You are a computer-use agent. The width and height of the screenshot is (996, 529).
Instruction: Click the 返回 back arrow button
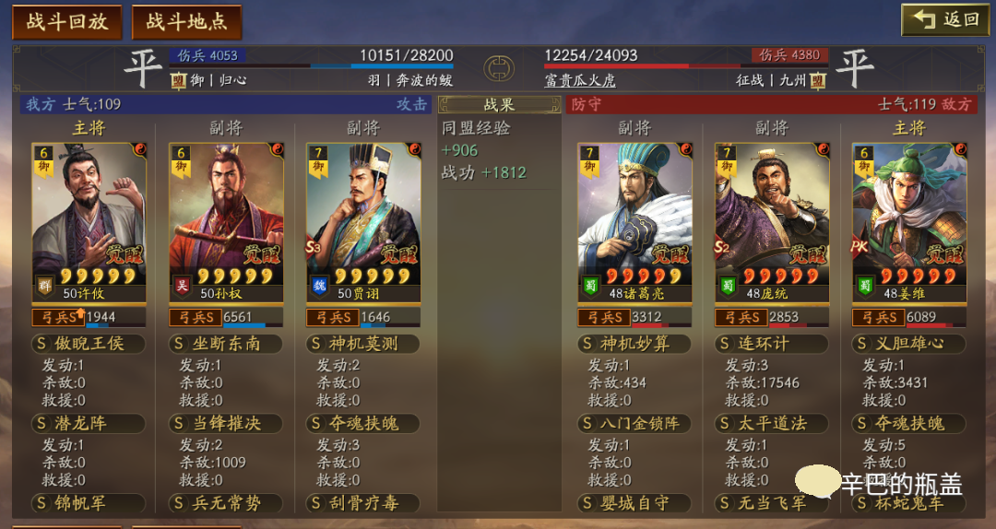click(x=943, y=20)
